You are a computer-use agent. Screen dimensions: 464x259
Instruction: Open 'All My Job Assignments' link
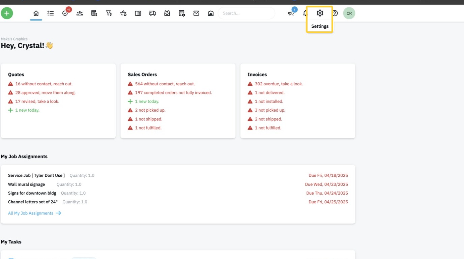point(34,213)
